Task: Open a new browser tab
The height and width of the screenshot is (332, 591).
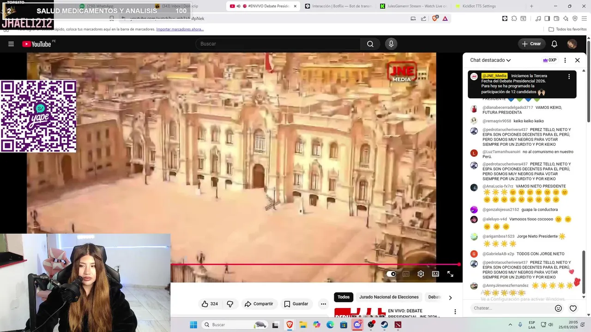Action: click(531, 6)
